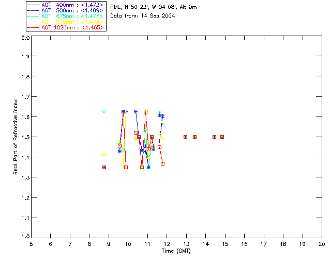331x264 pixels.
Task: Click the blue asterisk marker near 10.4 GMT
Action: [x=136, y=111]
